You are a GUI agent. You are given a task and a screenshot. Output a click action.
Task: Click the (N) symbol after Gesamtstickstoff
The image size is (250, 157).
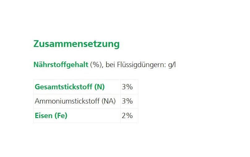(x=99, y=87)
